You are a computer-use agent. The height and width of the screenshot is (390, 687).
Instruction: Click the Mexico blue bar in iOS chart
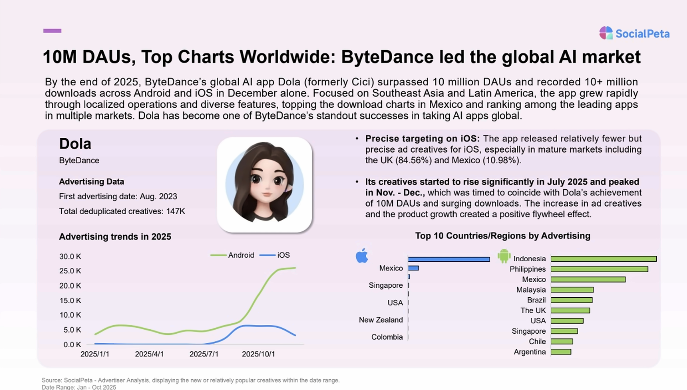[414, 268]
